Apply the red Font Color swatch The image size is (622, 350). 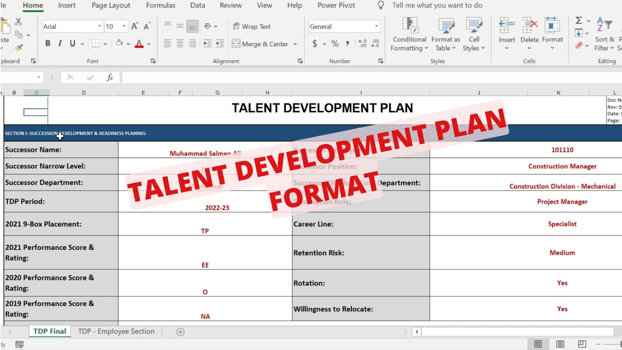[x=139, y=43]
